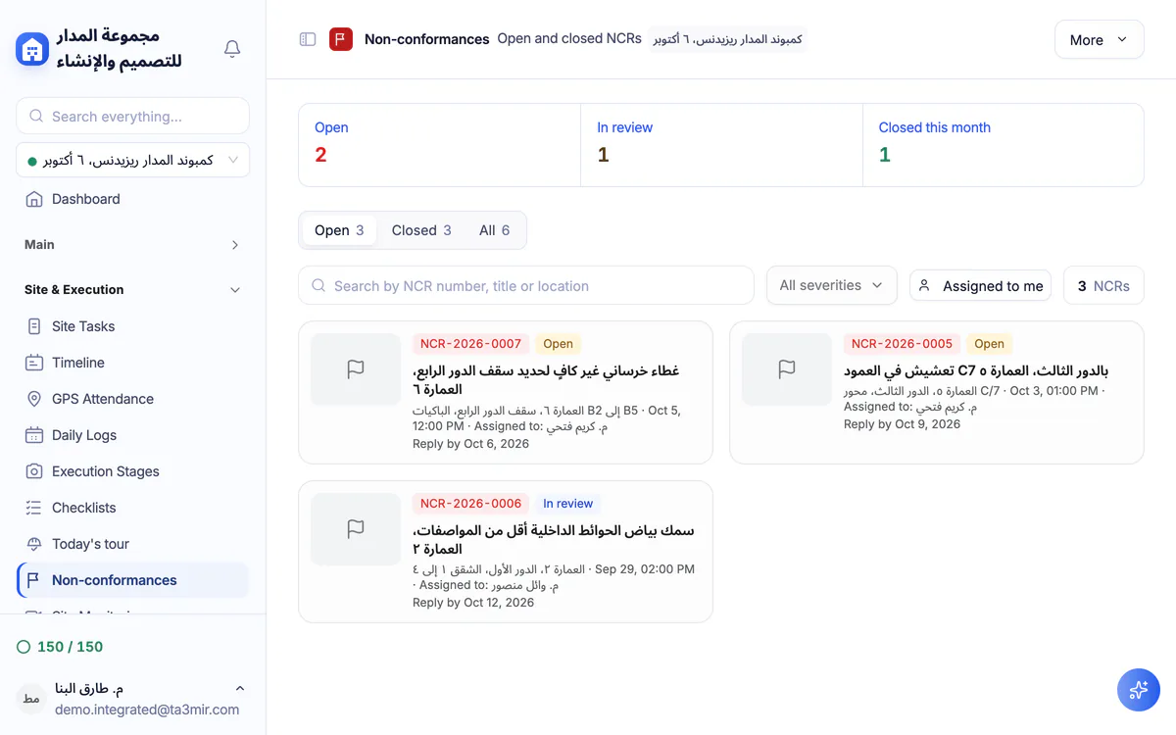Image resolution: width=1176 pixels, height=735 pixels.
Task: Click 'Reply by Oct 9, 2026' text
Action: (x=902, y=424)
